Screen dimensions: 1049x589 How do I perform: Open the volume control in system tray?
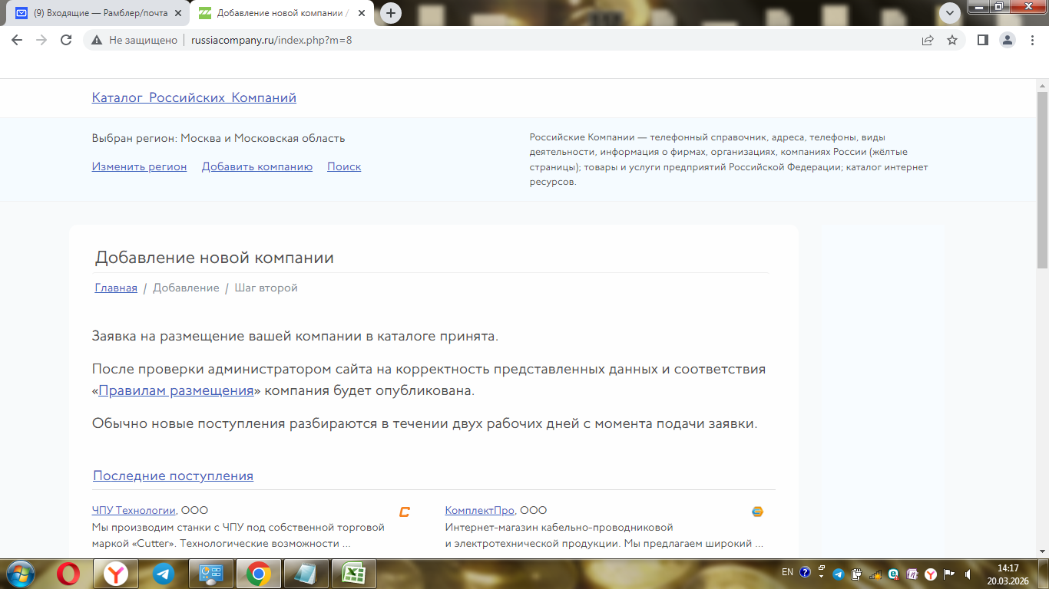tap(968, 573)
